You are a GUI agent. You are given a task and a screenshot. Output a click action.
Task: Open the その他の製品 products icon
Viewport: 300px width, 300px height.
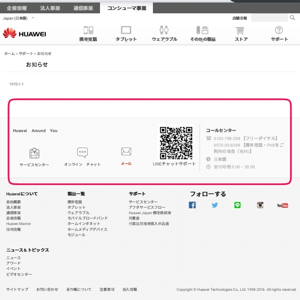point(202,30)
